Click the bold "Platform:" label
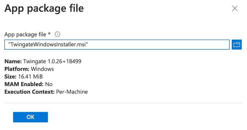Viewport: 247px width, 130px height. click(16, 69)
